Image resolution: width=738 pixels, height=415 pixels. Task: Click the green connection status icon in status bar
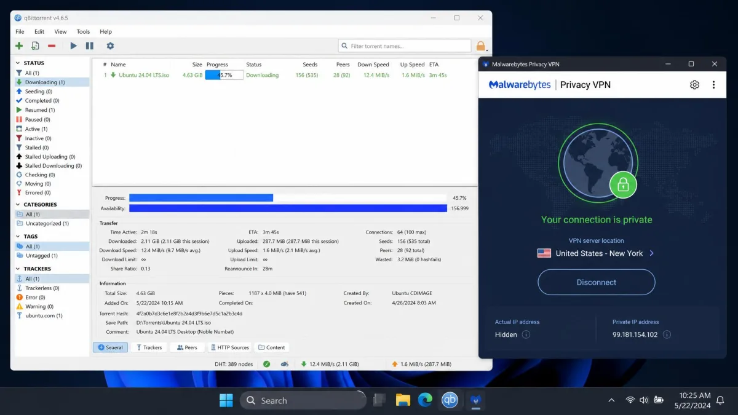(x=266, y=364)
